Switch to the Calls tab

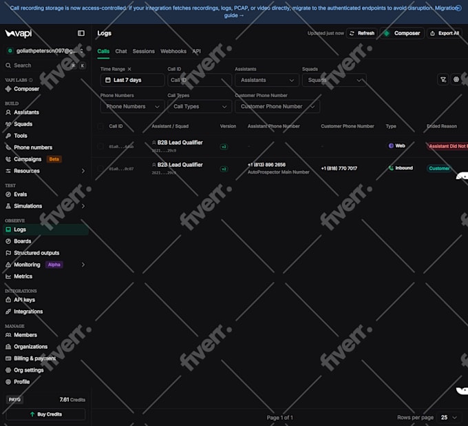click(103, 52)
